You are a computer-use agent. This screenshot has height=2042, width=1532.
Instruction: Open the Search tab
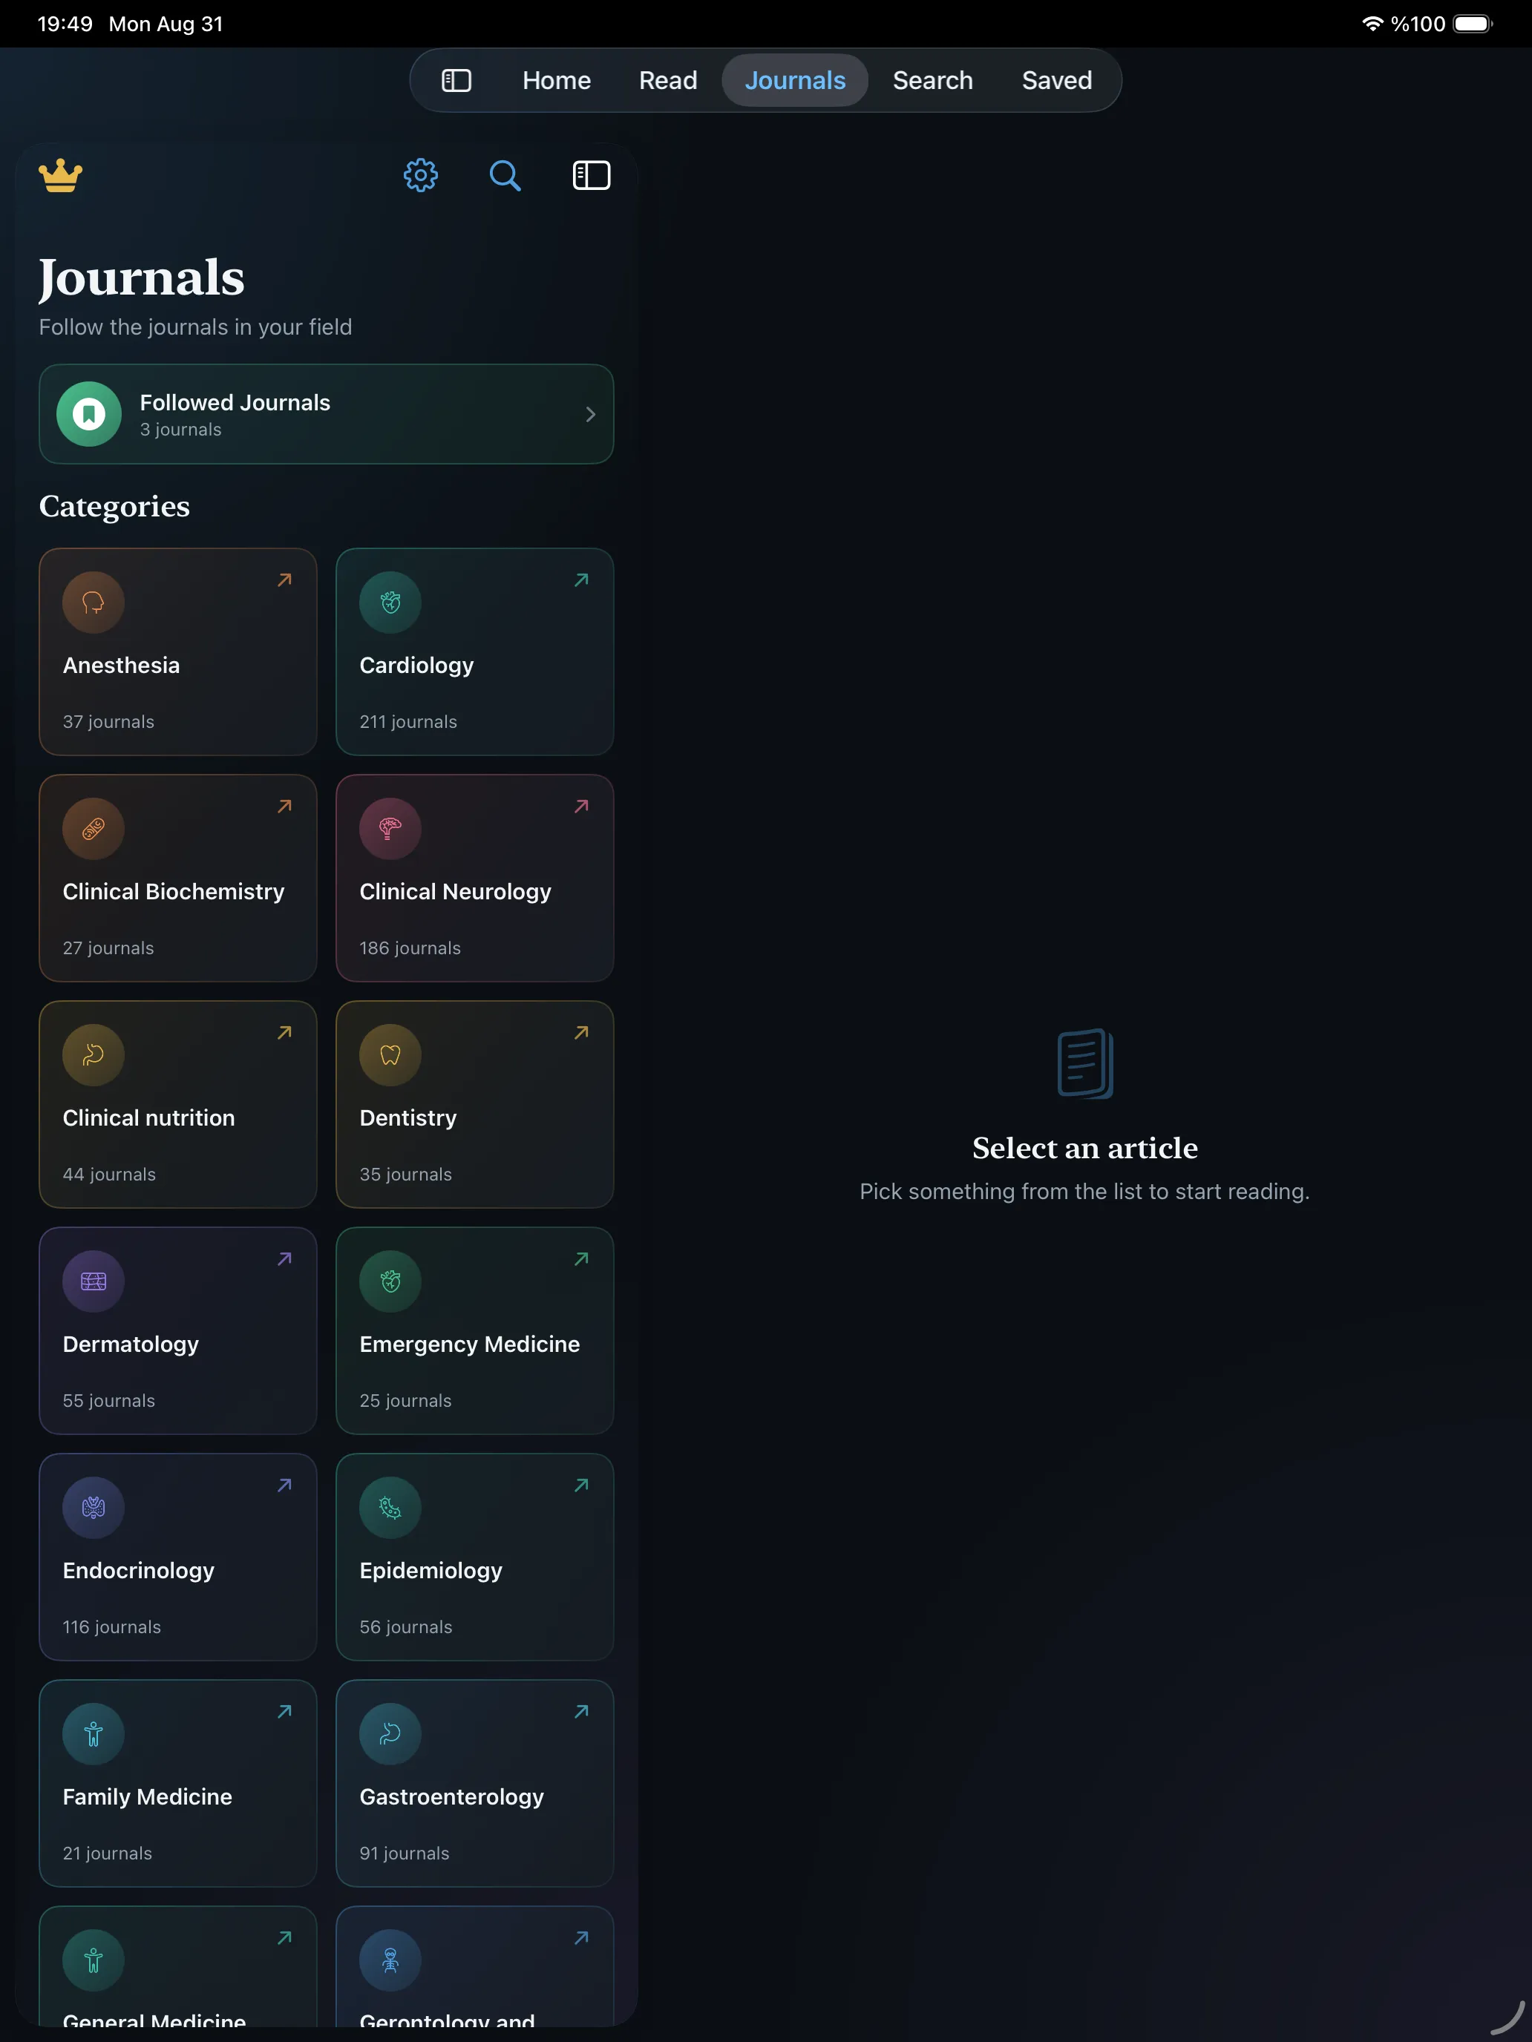coord(933,80)
